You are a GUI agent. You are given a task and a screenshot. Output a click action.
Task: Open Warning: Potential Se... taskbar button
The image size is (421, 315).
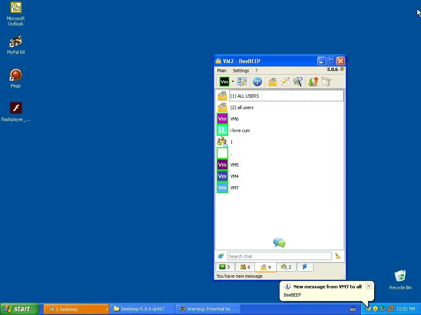point(208,309)
